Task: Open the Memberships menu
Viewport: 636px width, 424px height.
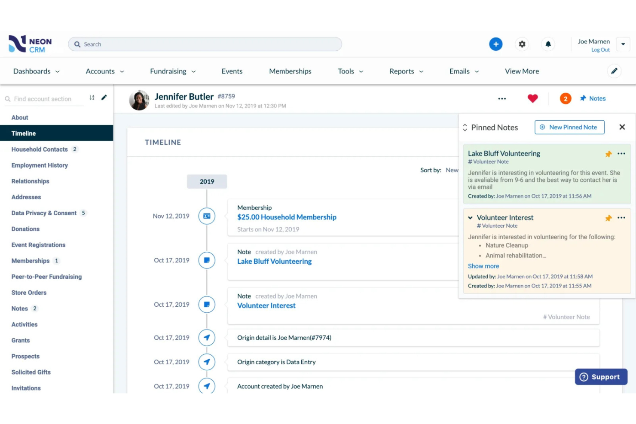Action: (x=290, y=71)
